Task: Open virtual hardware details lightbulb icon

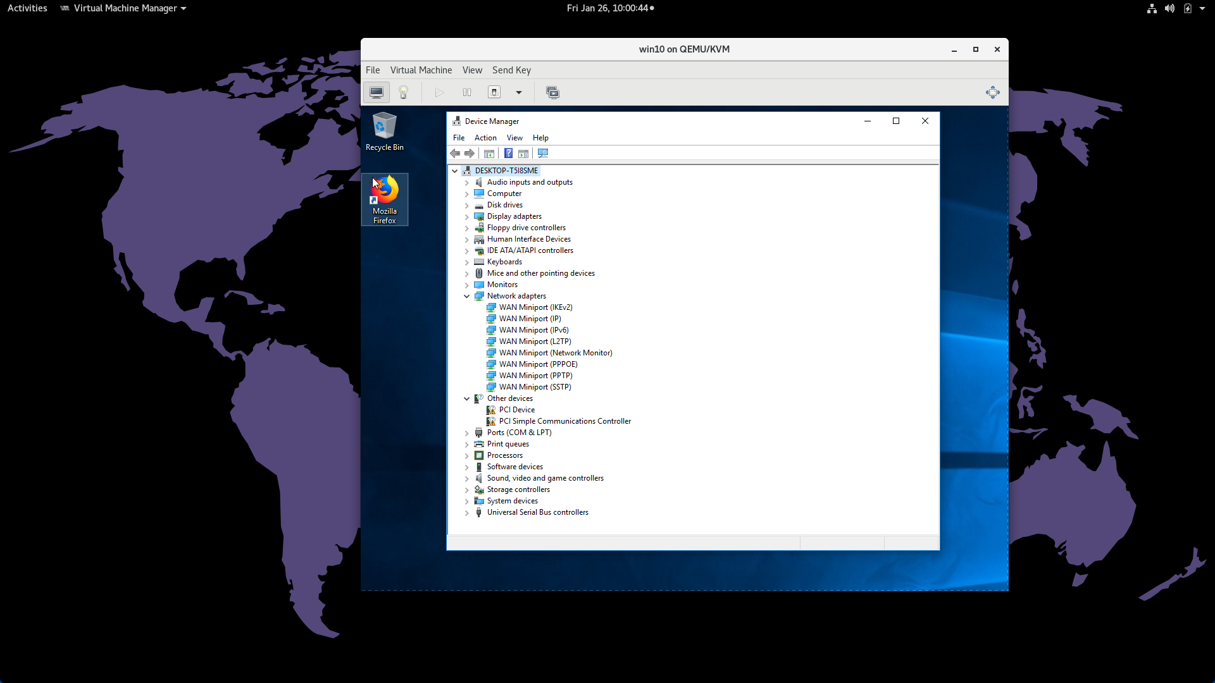Action: [x=403, y=92]
